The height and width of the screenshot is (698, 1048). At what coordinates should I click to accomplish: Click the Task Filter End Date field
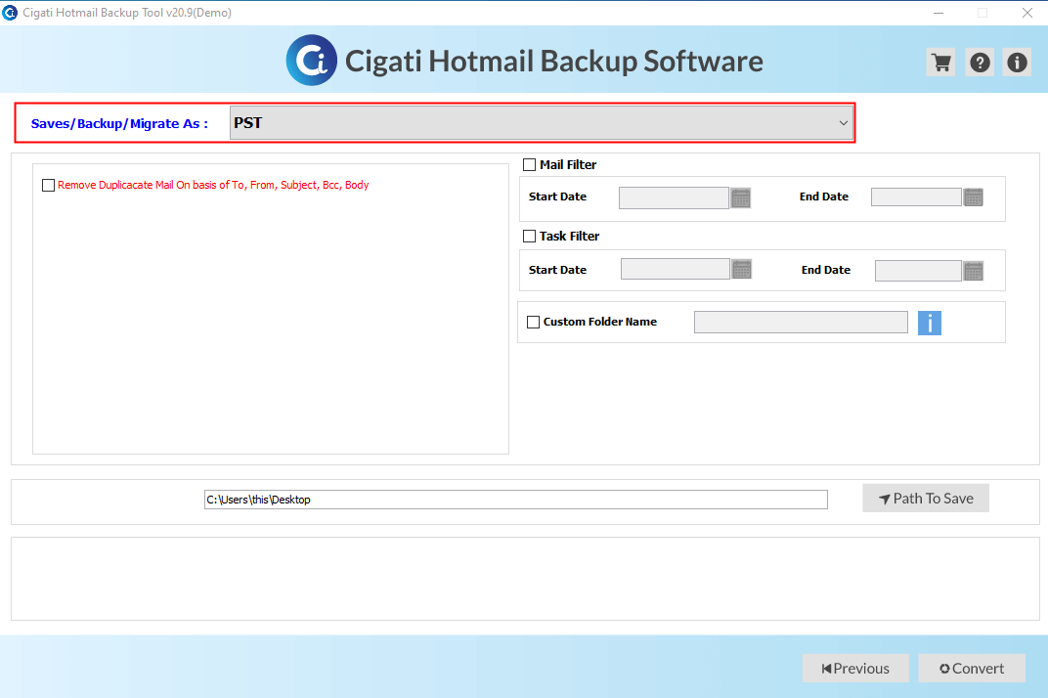pos(918,271)
